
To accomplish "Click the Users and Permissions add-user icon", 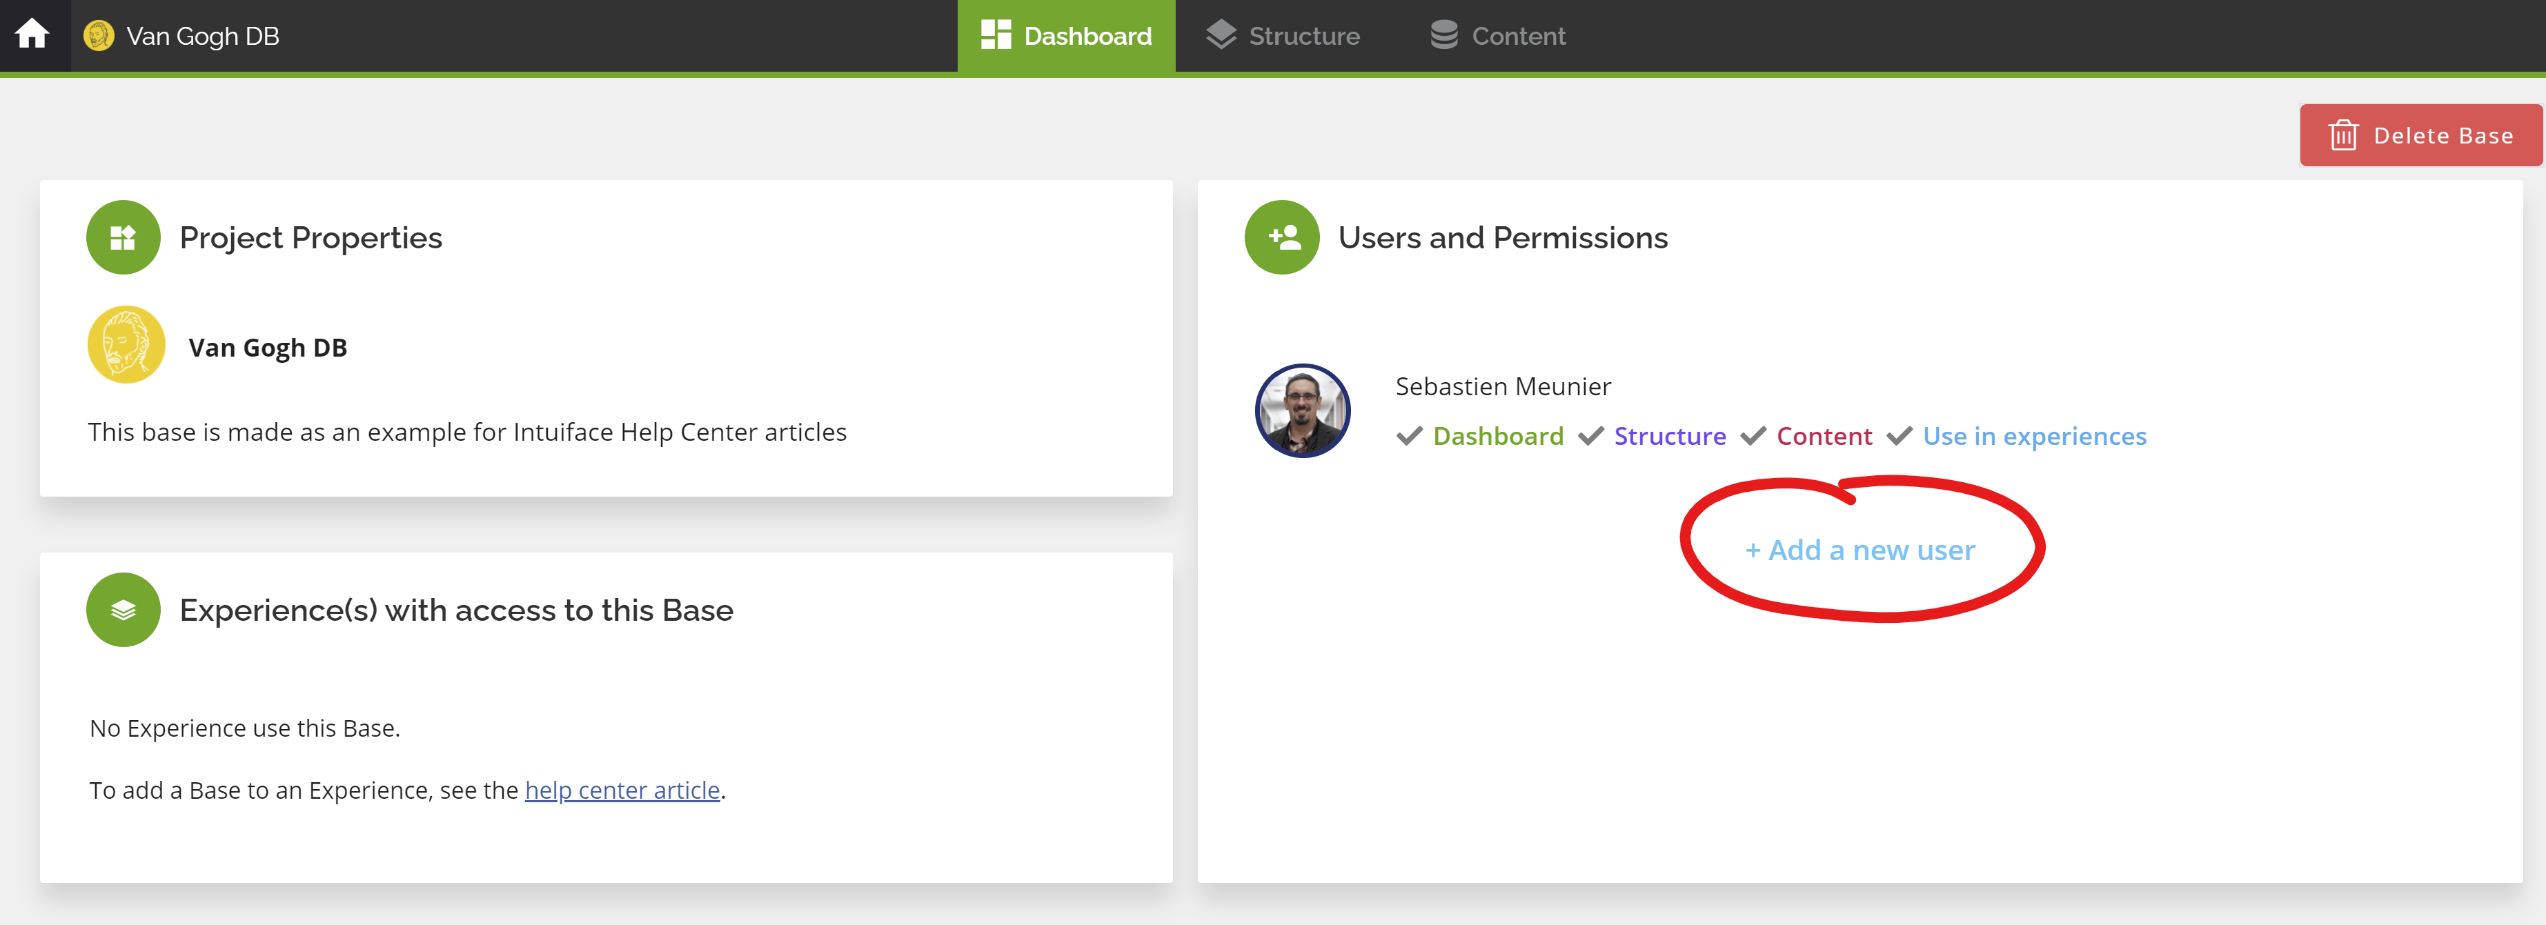I will coord(1282,237).
